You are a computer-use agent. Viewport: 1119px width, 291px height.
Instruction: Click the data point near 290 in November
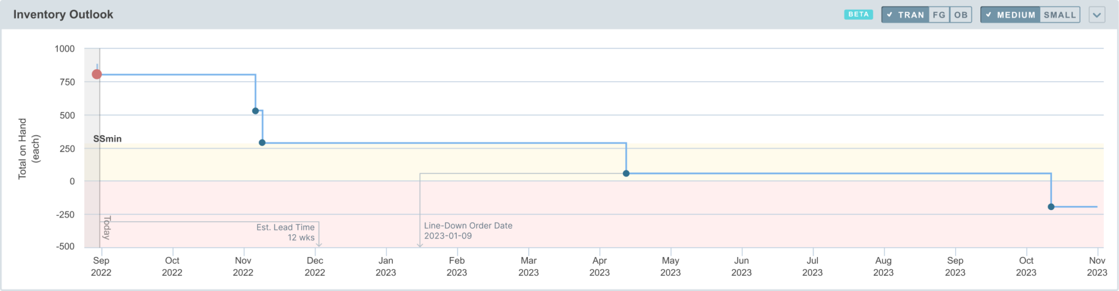(x=262, y=142)
